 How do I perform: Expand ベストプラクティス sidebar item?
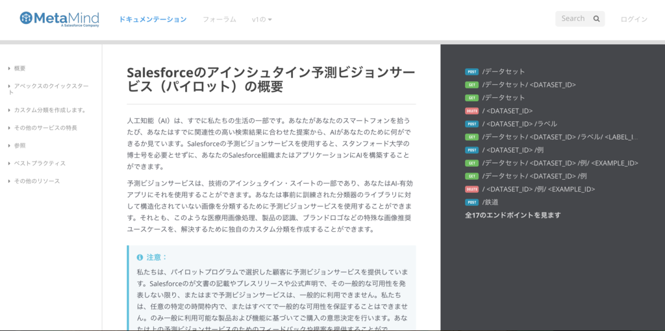click(x=40, y=163)
